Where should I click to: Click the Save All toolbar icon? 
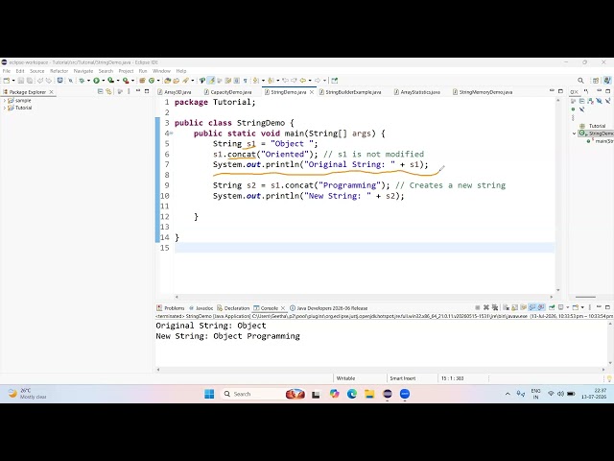(x=30, y=81)
